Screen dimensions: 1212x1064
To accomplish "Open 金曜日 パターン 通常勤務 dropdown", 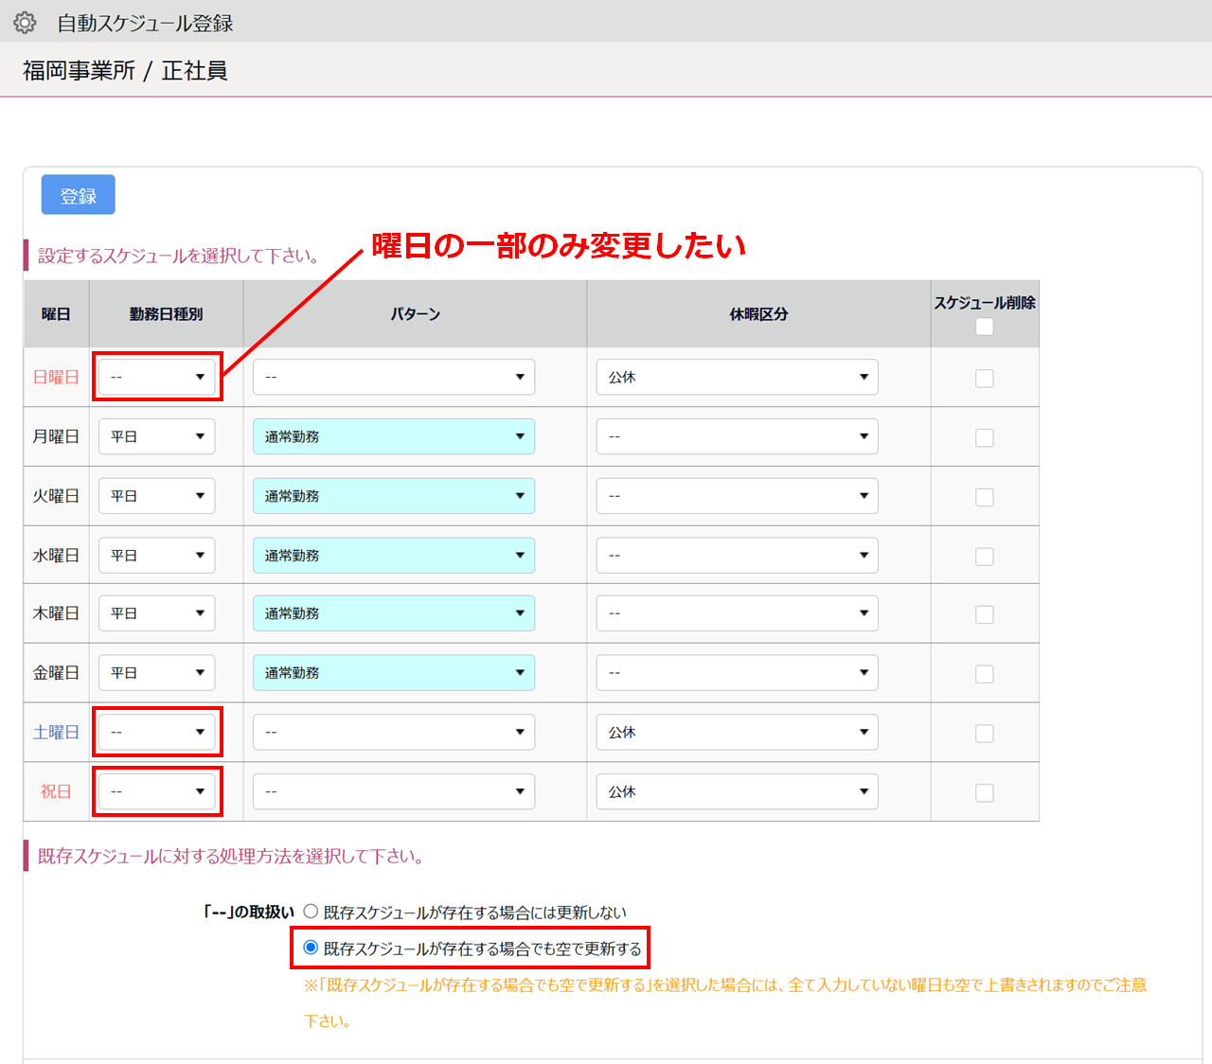I will pos(394,673).
